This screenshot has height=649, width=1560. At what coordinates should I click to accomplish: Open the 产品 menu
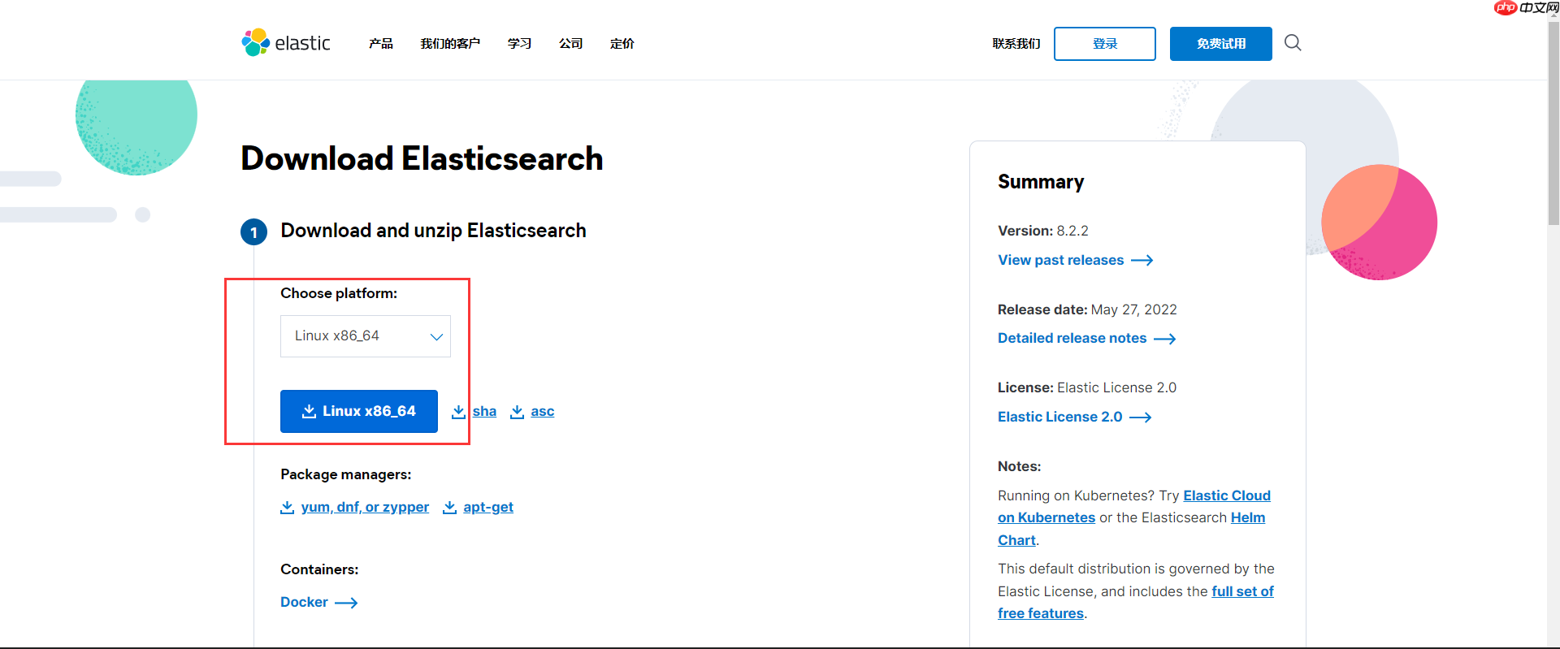tap(381, 44)
